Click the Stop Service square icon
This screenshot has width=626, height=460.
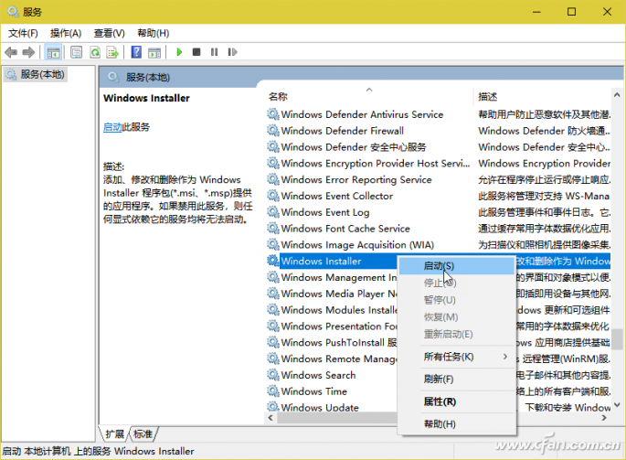point(196,52)
